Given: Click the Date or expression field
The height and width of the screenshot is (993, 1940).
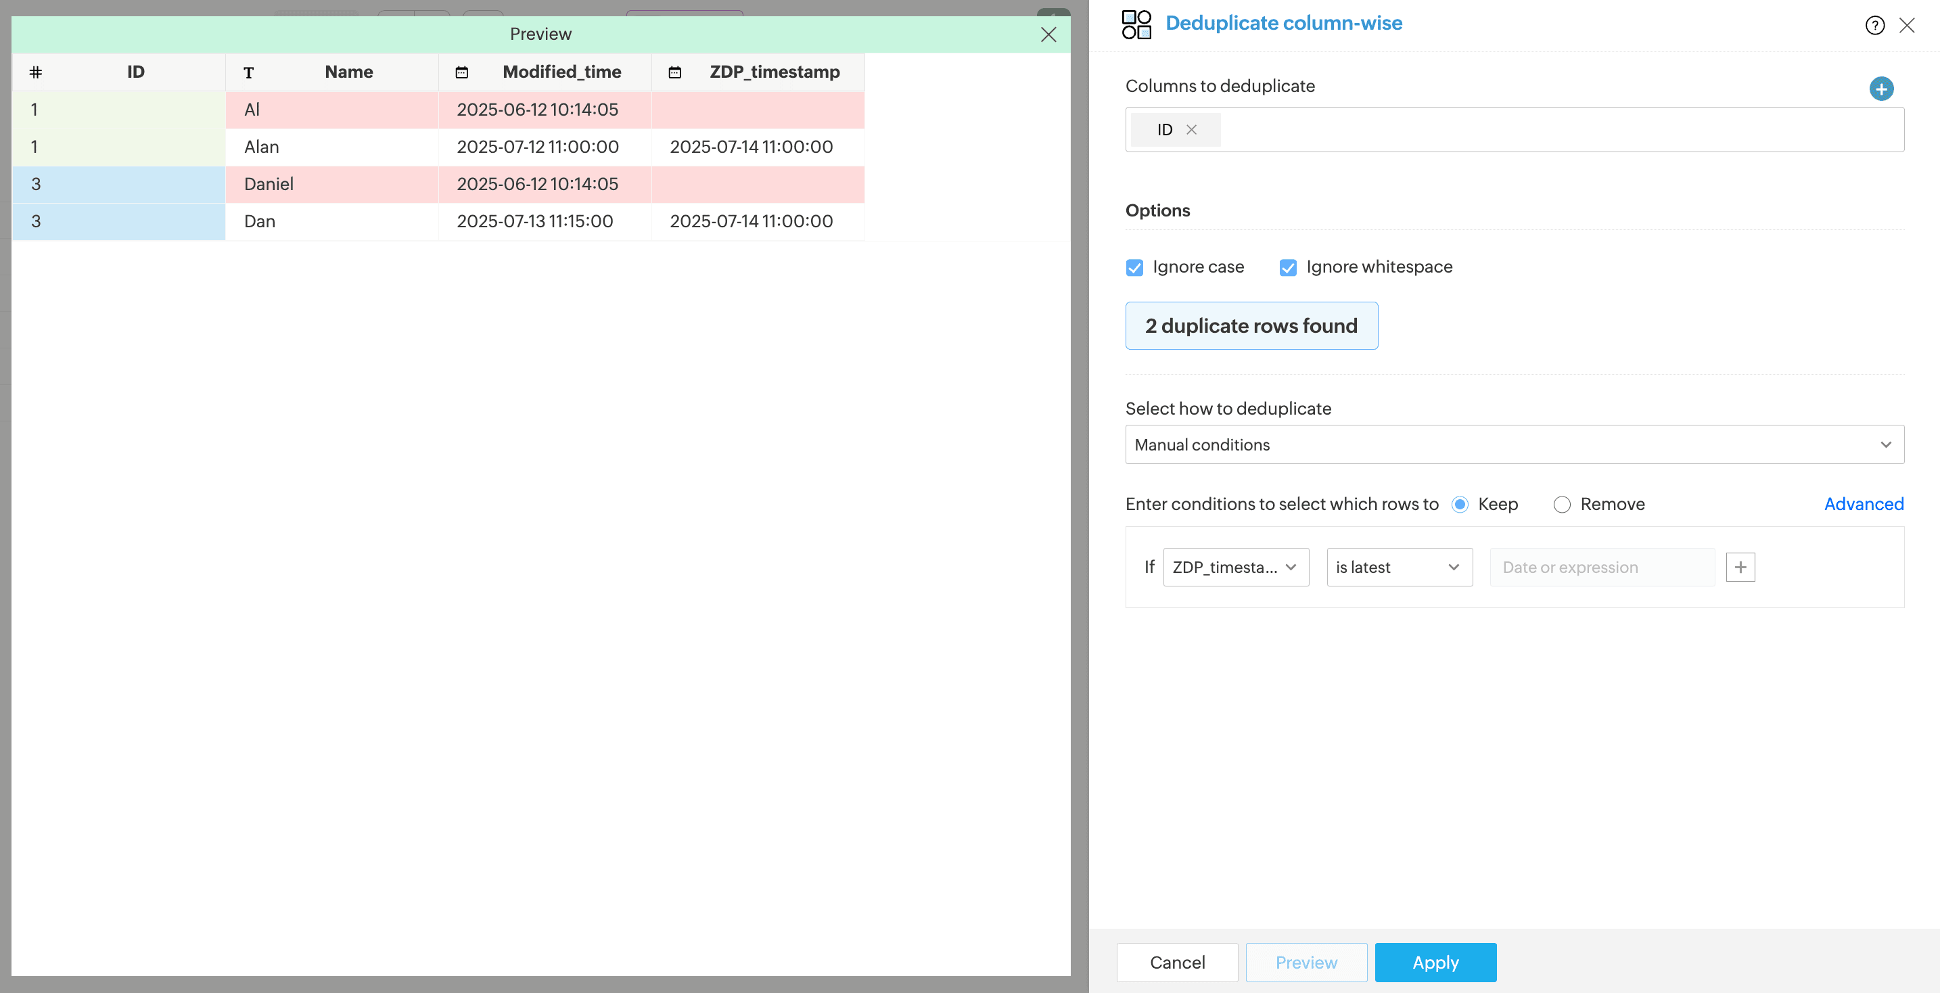Looking at the screenshot, I should (1601, 567).
